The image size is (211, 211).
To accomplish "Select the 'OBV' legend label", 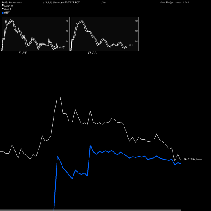I will [x=7, y=13].
